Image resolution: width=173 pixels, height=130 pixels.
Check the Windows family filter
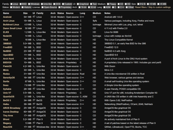[x=29, y=4]
